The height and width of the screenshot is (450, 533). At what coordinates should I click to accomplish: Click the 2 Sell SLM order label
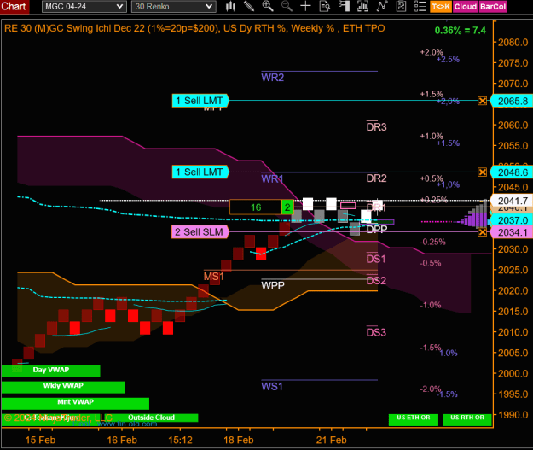pos(200,232)
